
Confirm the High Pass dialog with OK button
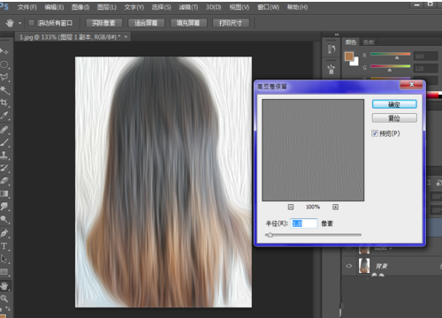(x=394, y=104)
